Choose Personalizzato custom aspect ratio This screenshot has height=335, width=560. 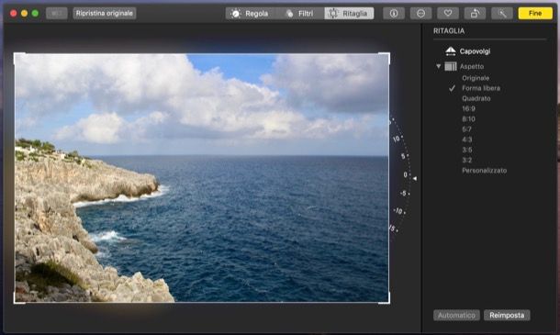click(x=485, y=171)
